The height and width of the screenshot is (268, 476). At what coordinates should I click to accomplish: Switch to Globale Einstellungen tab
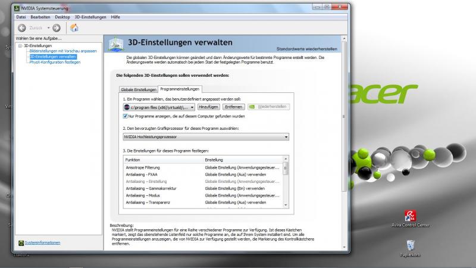click(x=139, y=90)
